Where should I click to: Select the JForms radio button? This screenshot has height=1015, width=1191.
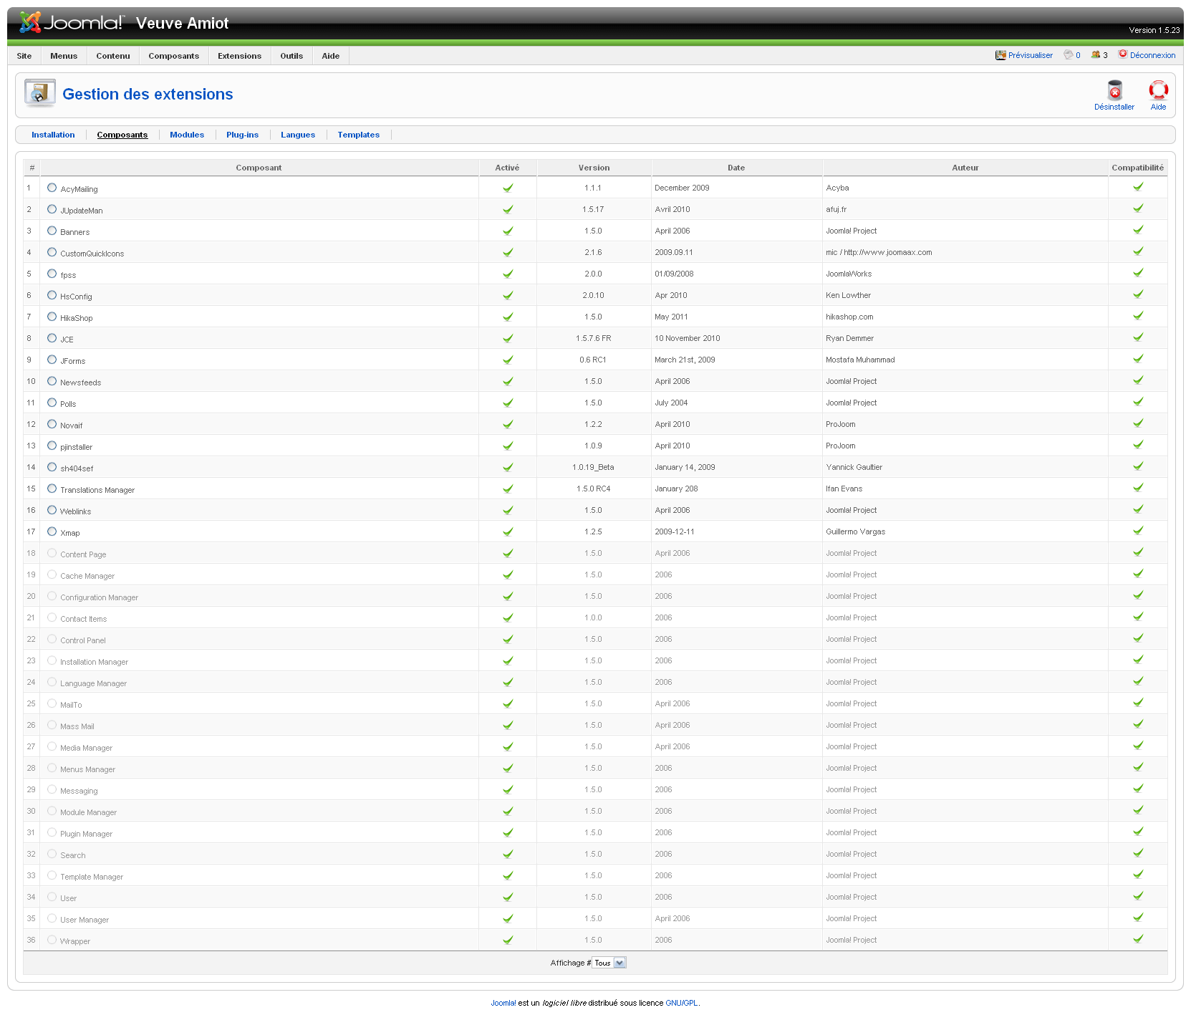point(52,360)
